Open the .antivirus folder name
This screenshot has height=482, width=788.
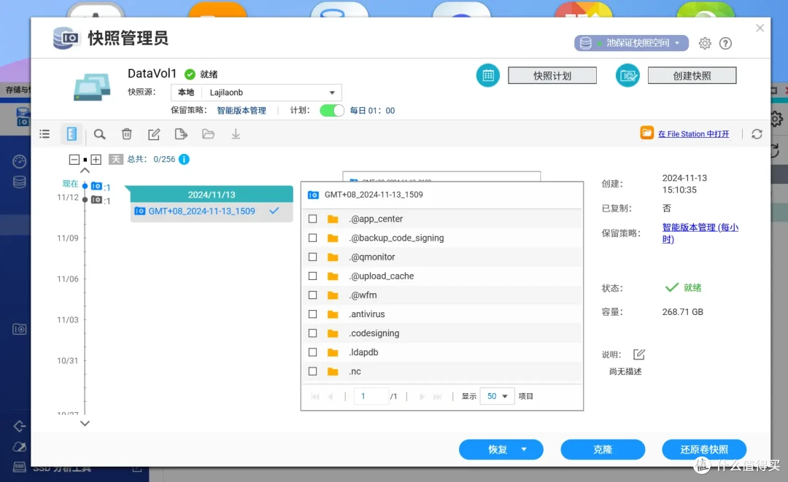[367, 314]
